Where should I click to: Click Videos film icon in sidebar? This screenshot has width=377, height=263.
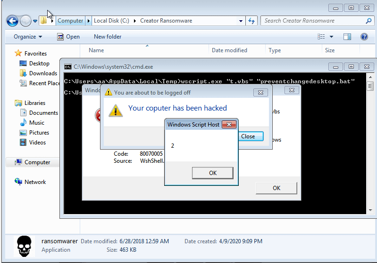tap(23, 143)
